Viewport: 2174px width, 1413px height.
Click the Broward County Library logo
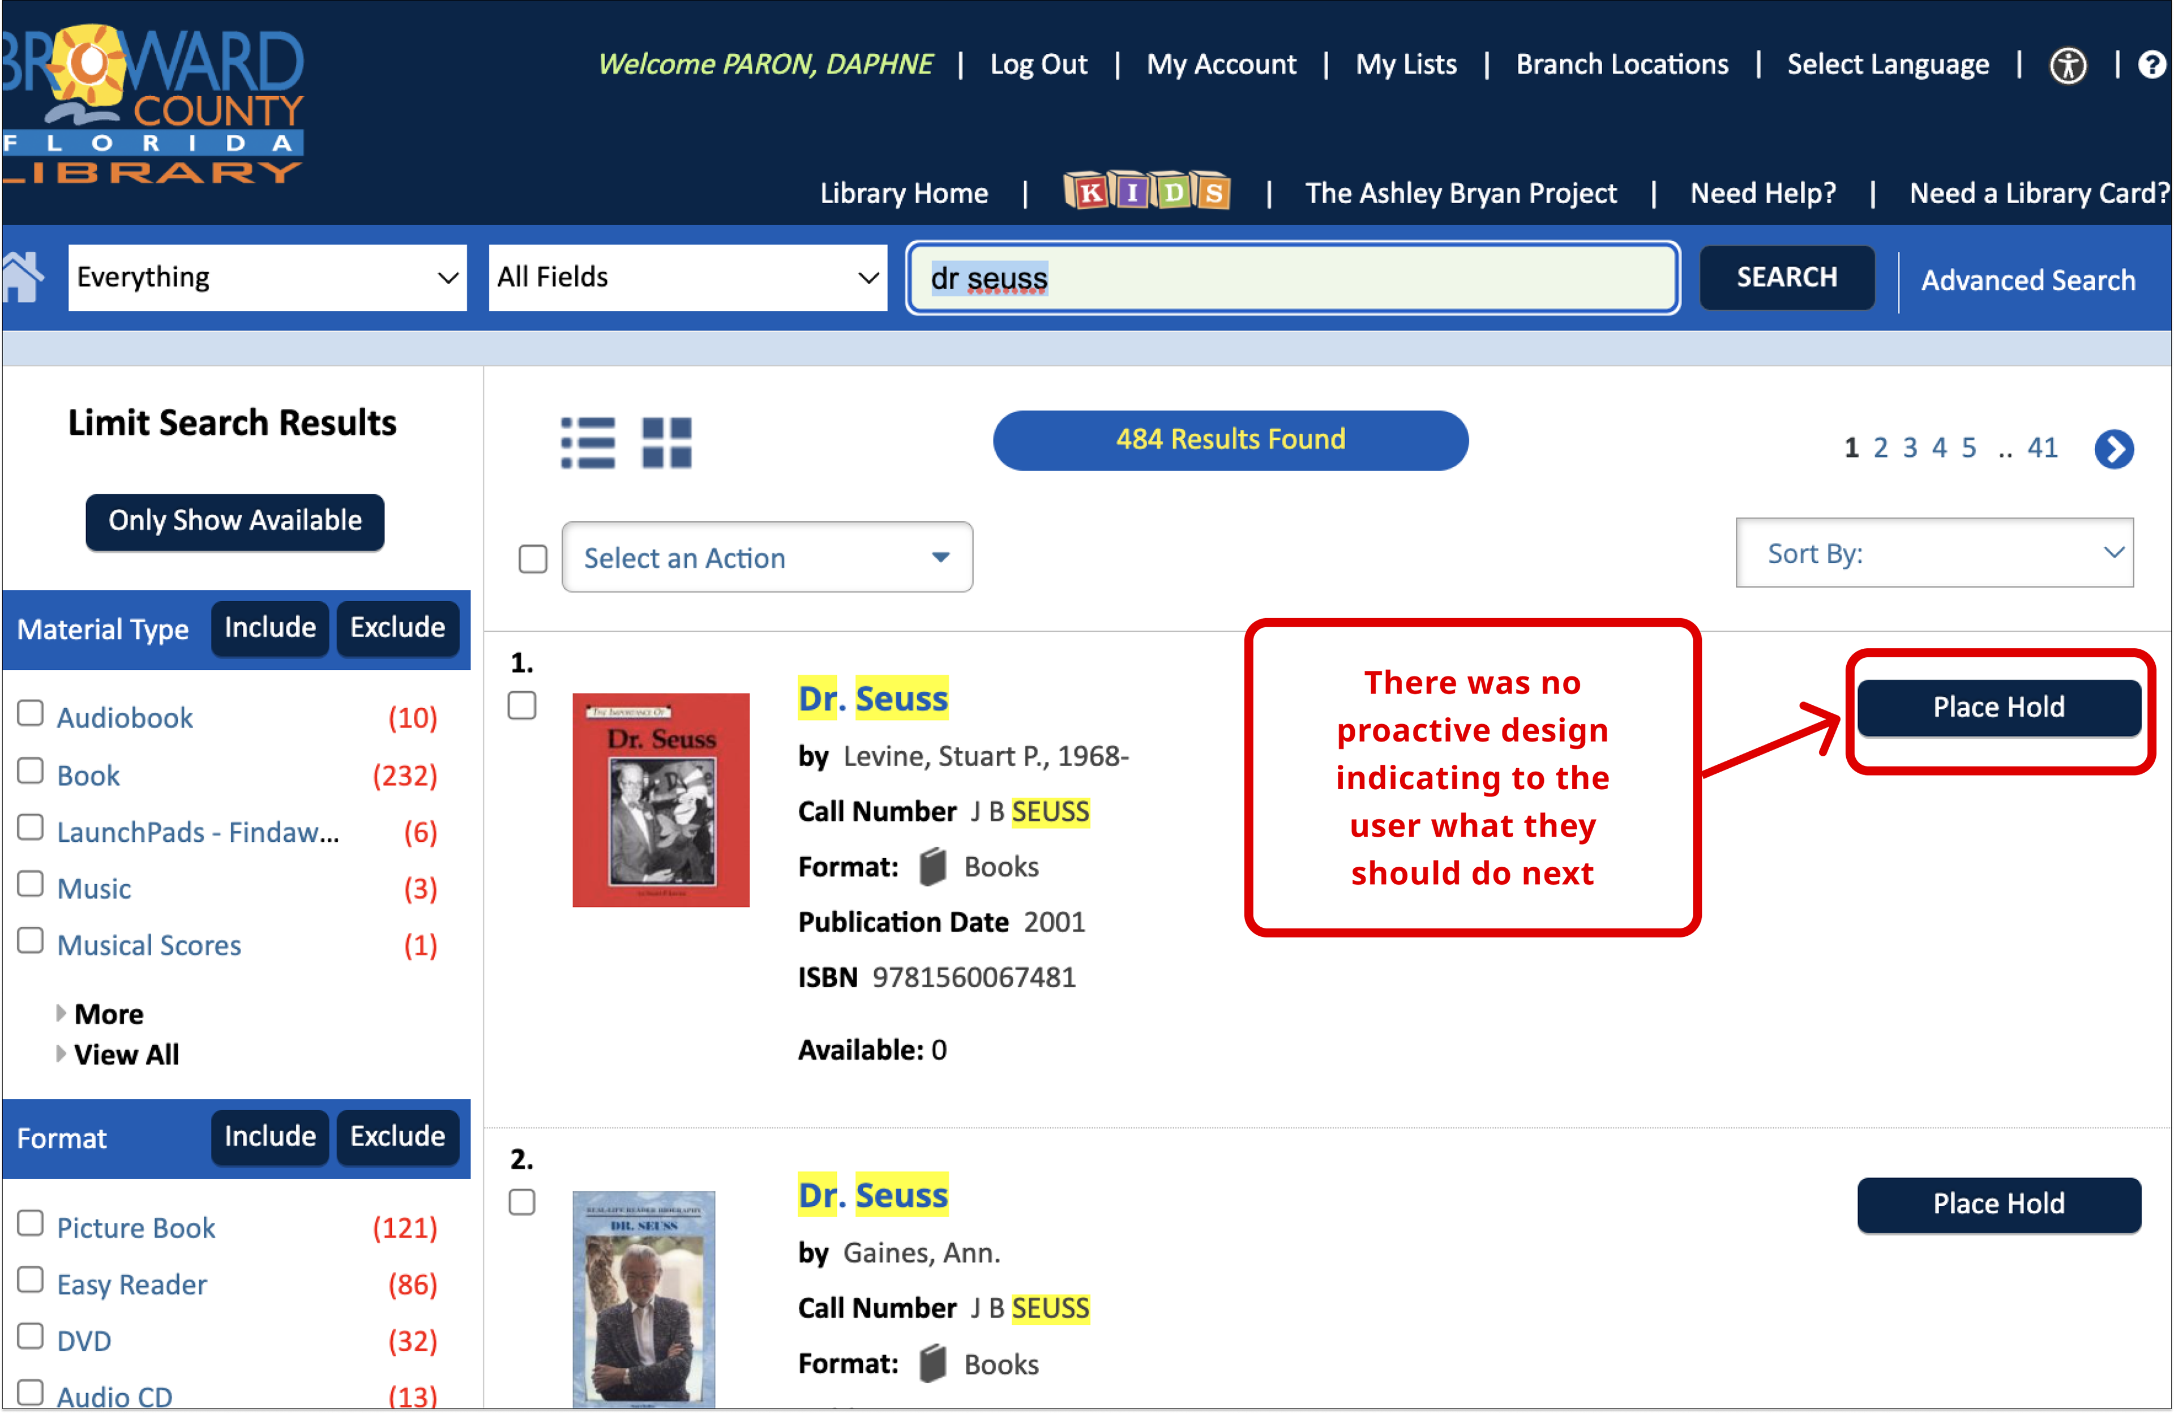point(152,105)
